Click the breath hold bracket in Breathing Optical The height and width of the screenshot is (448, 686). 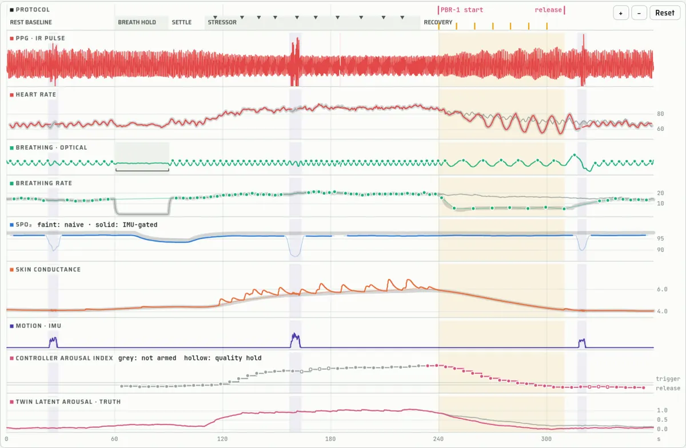click(x=142, y=169)
